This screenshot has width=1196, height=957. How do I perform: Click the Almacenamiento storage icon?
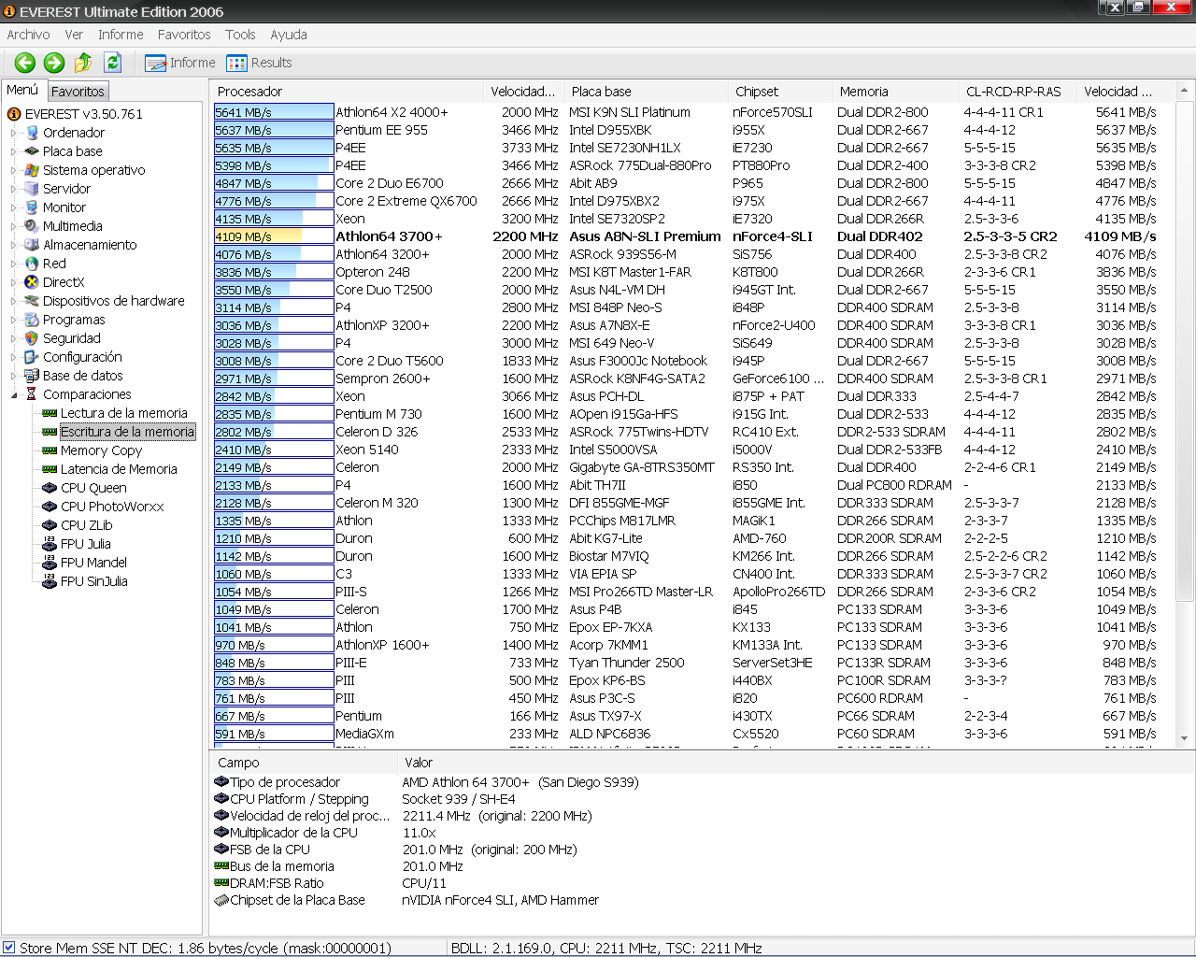(x=32, y=245)
